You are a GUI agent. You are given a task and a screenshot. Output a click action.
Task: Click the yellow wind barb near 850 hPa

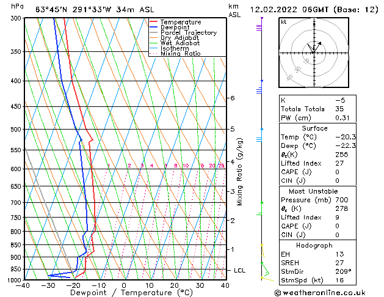(x=263, y=251)
